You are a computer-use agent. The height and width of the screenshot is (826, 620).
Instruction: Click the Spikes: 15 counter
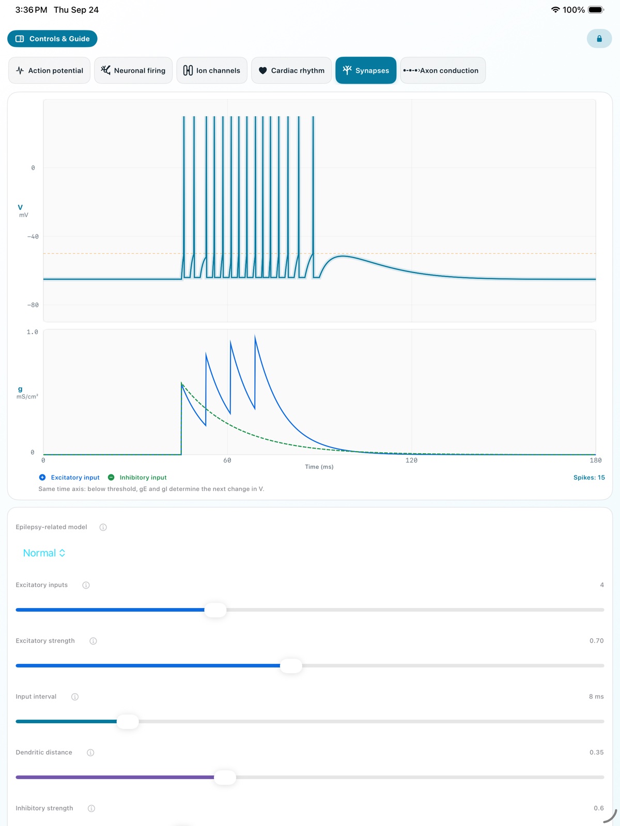(589, 478)
